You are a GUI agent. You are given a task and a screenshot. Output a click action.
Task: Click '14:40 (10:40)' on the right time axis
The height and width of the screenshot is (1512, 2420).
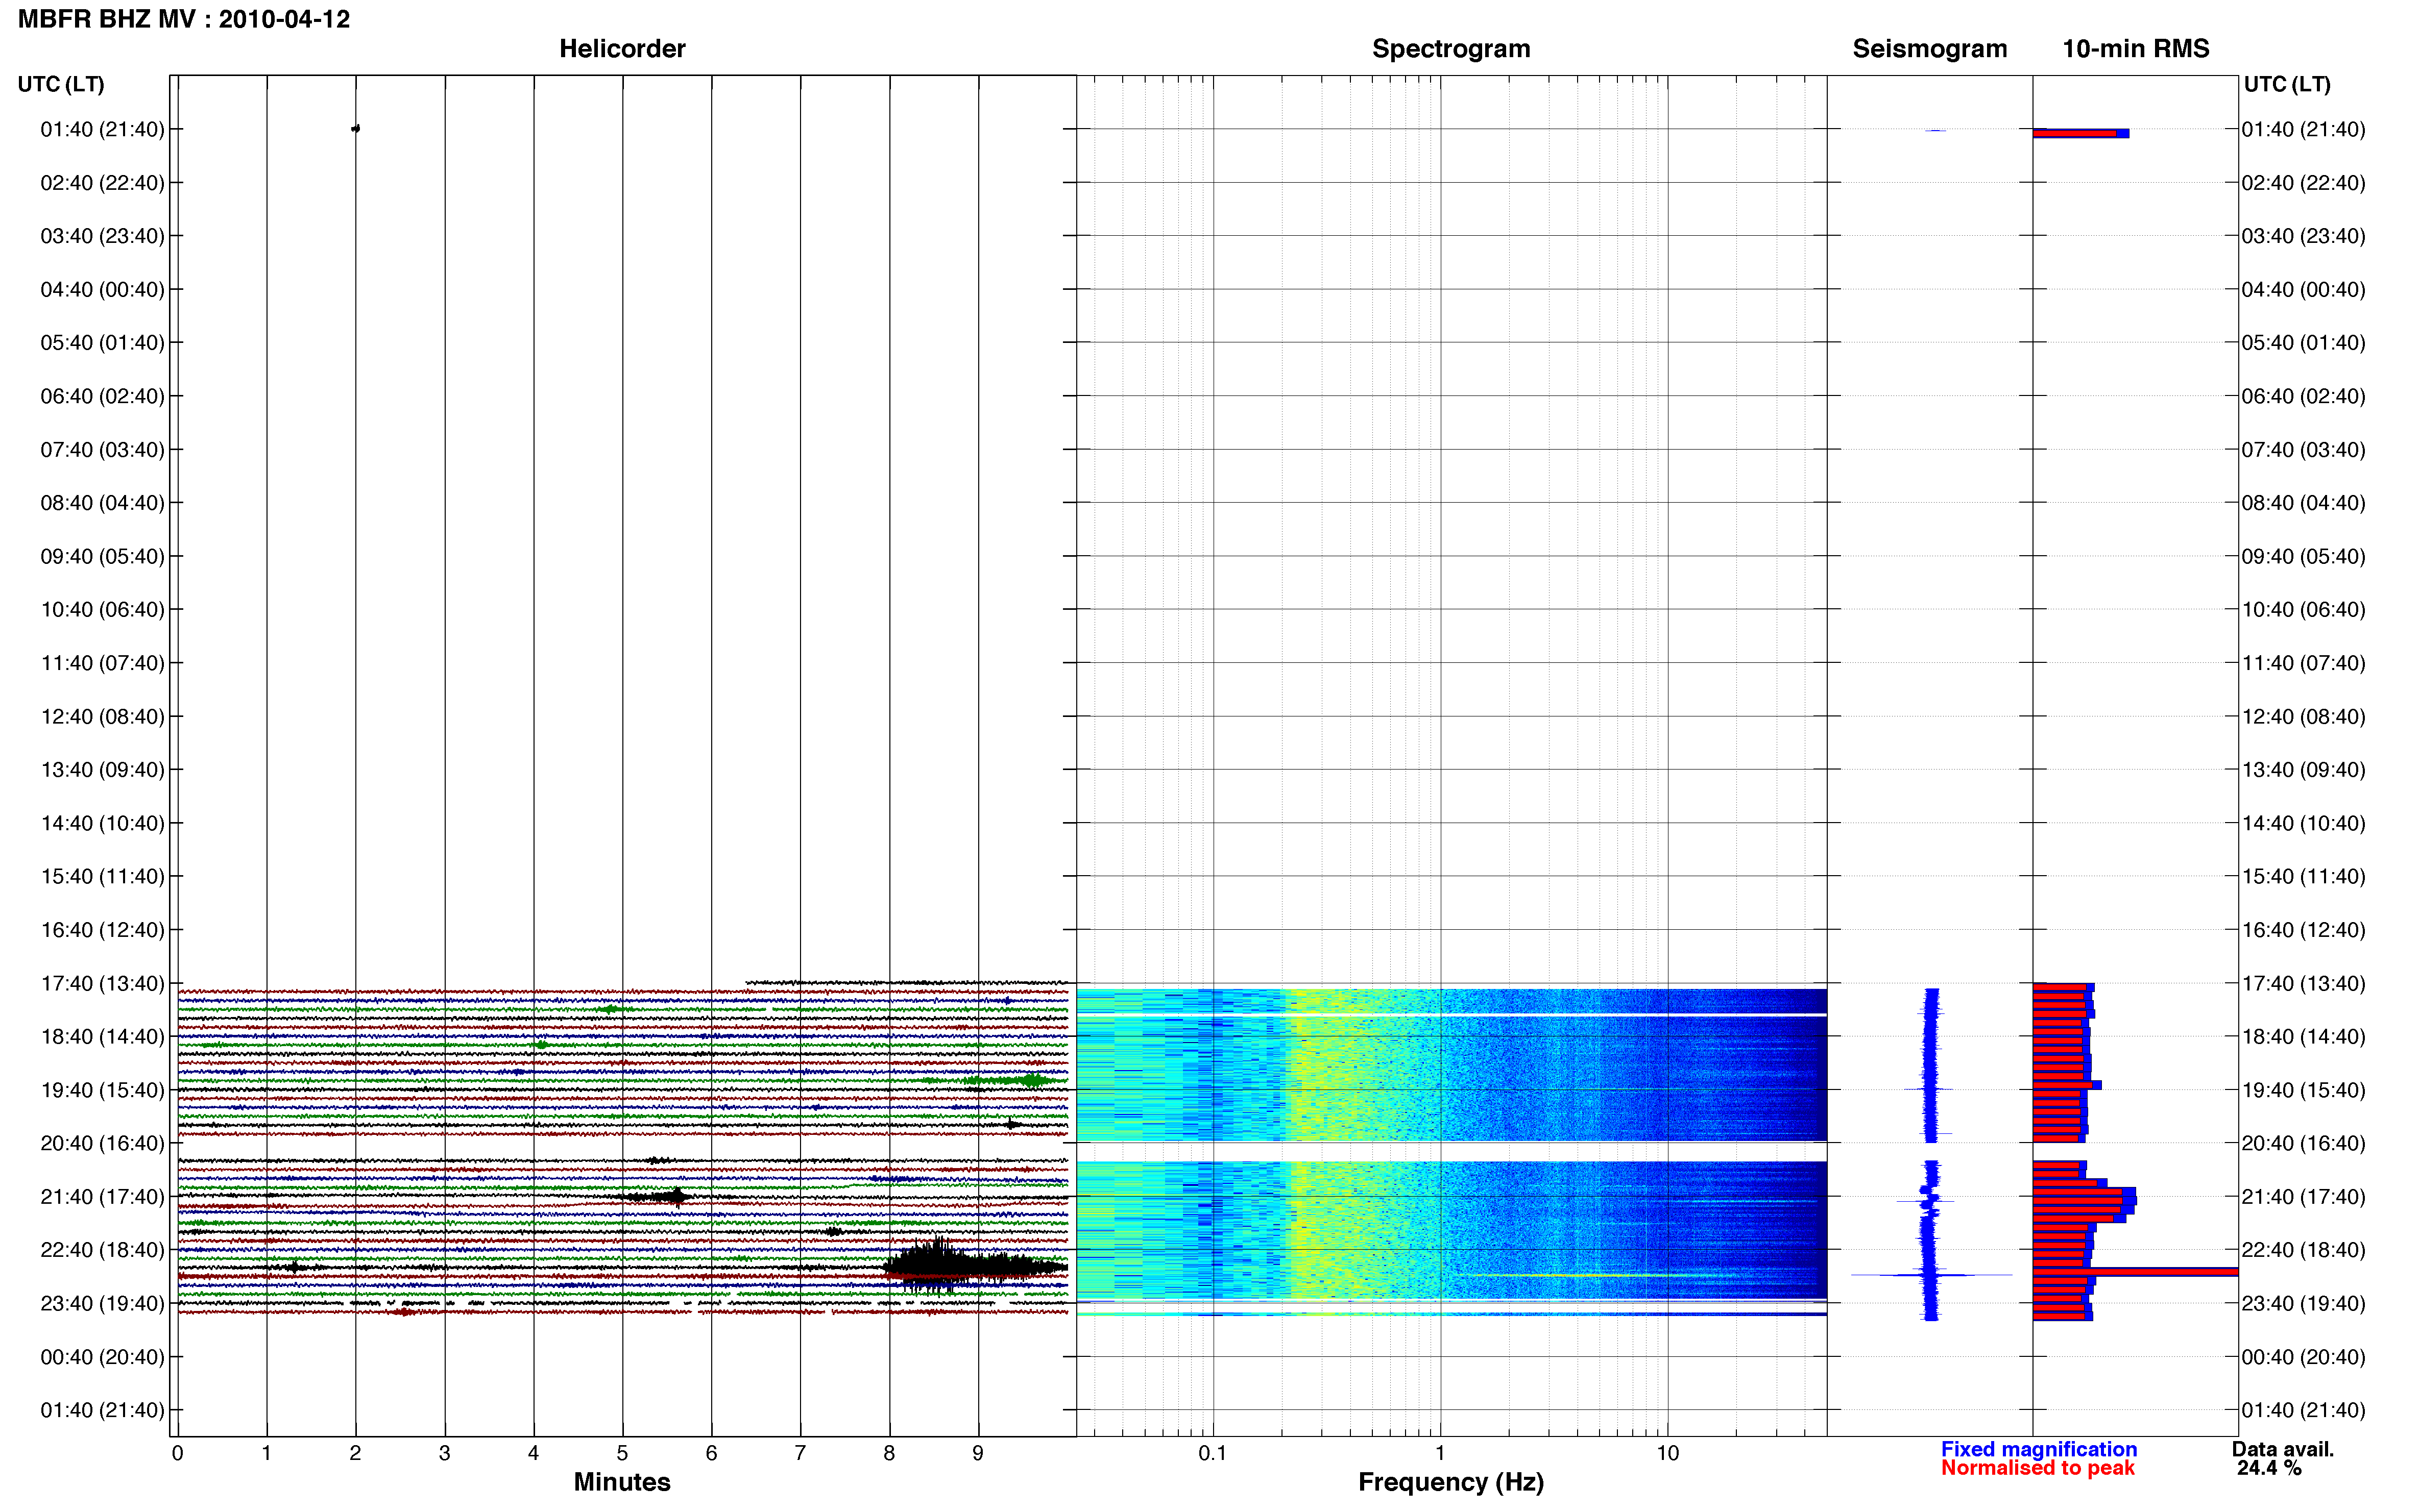tap(2303, 823)
